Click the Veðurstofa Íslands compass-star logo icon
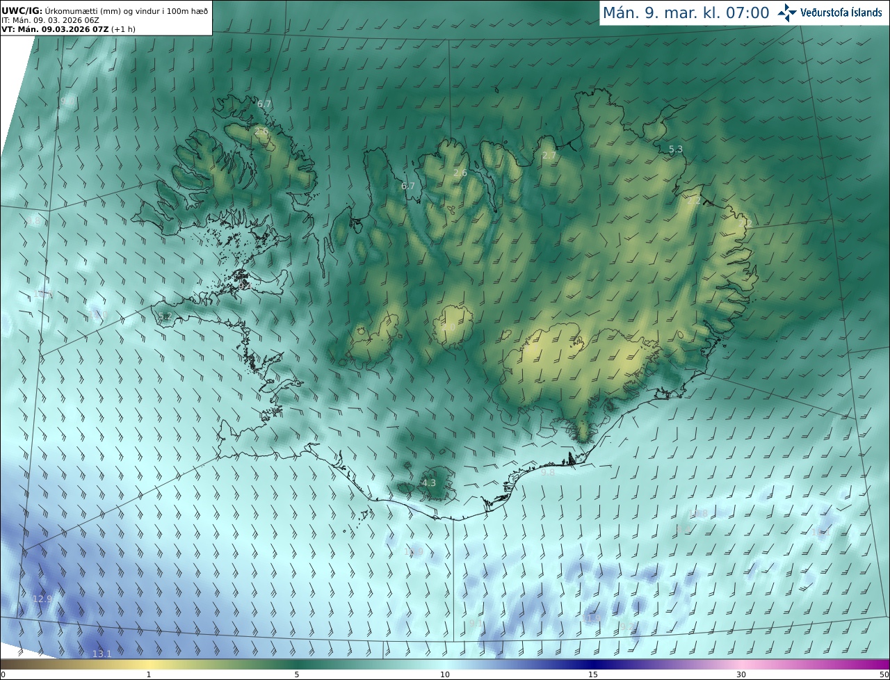Image resolution: width=890 pixels, height=680 pixels. (x=787, y=13)
